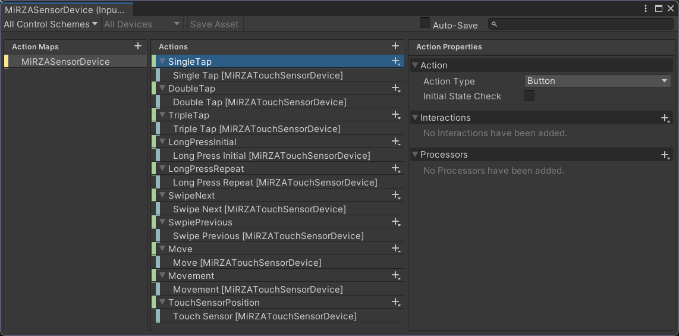Viewport: 679px width, 336px height.
Task: Click plus icon to add a Processor
Action: [x=665, y=155]
